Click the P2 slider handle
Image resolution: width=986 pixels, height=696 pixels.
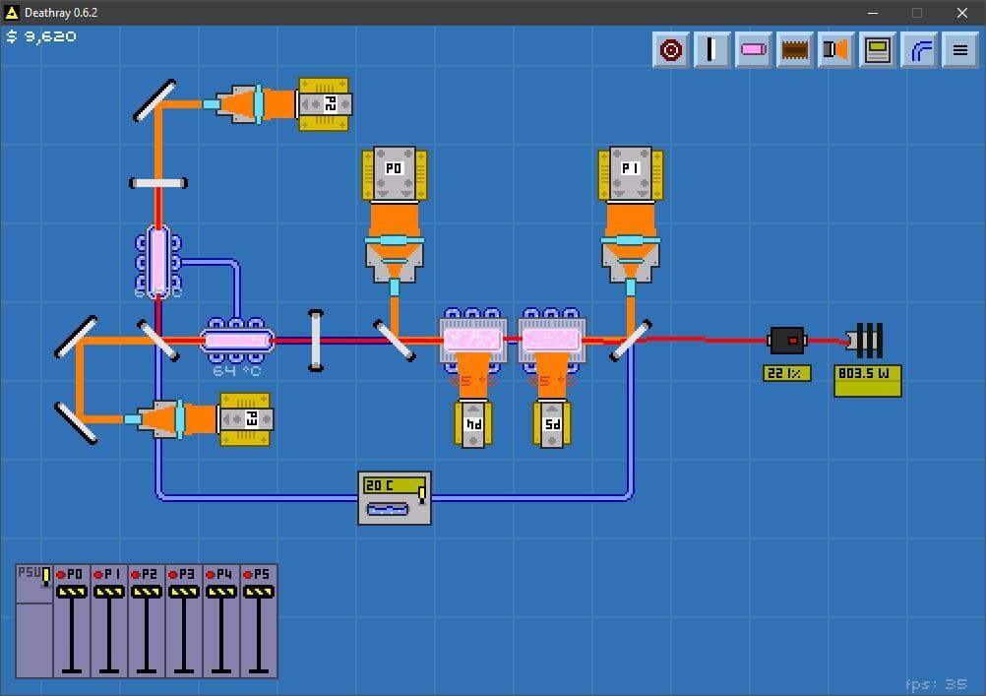147,592
